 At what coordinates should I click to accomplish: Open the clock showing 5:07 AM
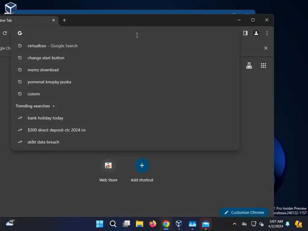pyautogui.click(x=276, y=224)
